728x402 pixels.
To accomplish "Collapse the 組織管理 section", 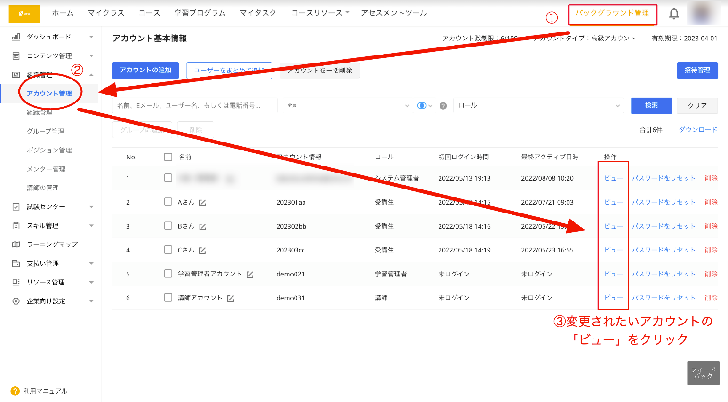I will [91, 74].
